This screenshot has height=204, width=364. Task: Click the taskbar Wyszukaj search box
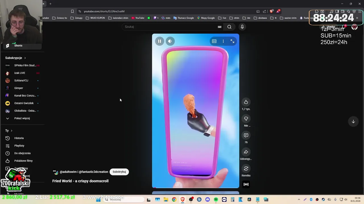tap(123, 200)
